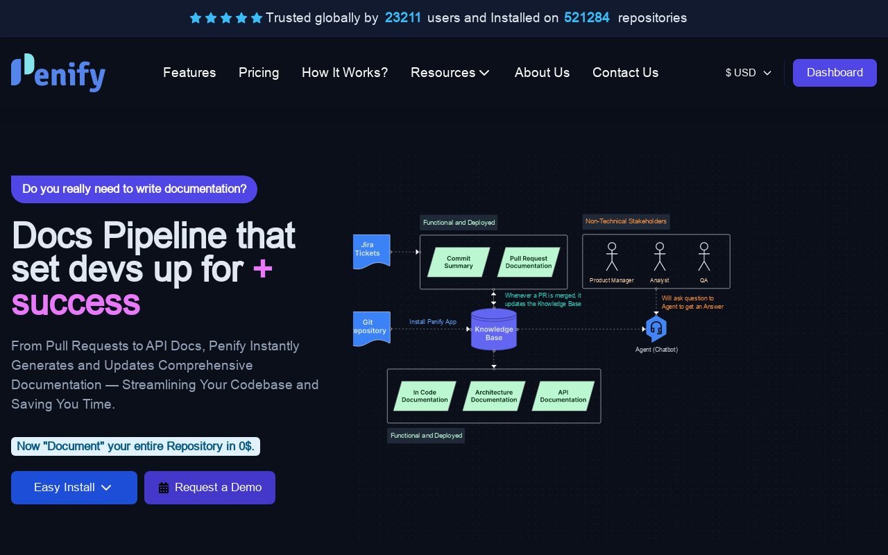Click the In Code Documentation box
This screenshot has width=888, height=555.
tap(425, 396)
